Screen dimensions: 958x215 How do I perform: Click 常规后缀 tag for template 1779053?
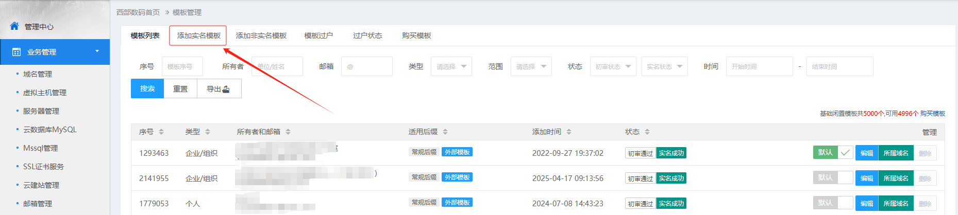coord(424,202)
